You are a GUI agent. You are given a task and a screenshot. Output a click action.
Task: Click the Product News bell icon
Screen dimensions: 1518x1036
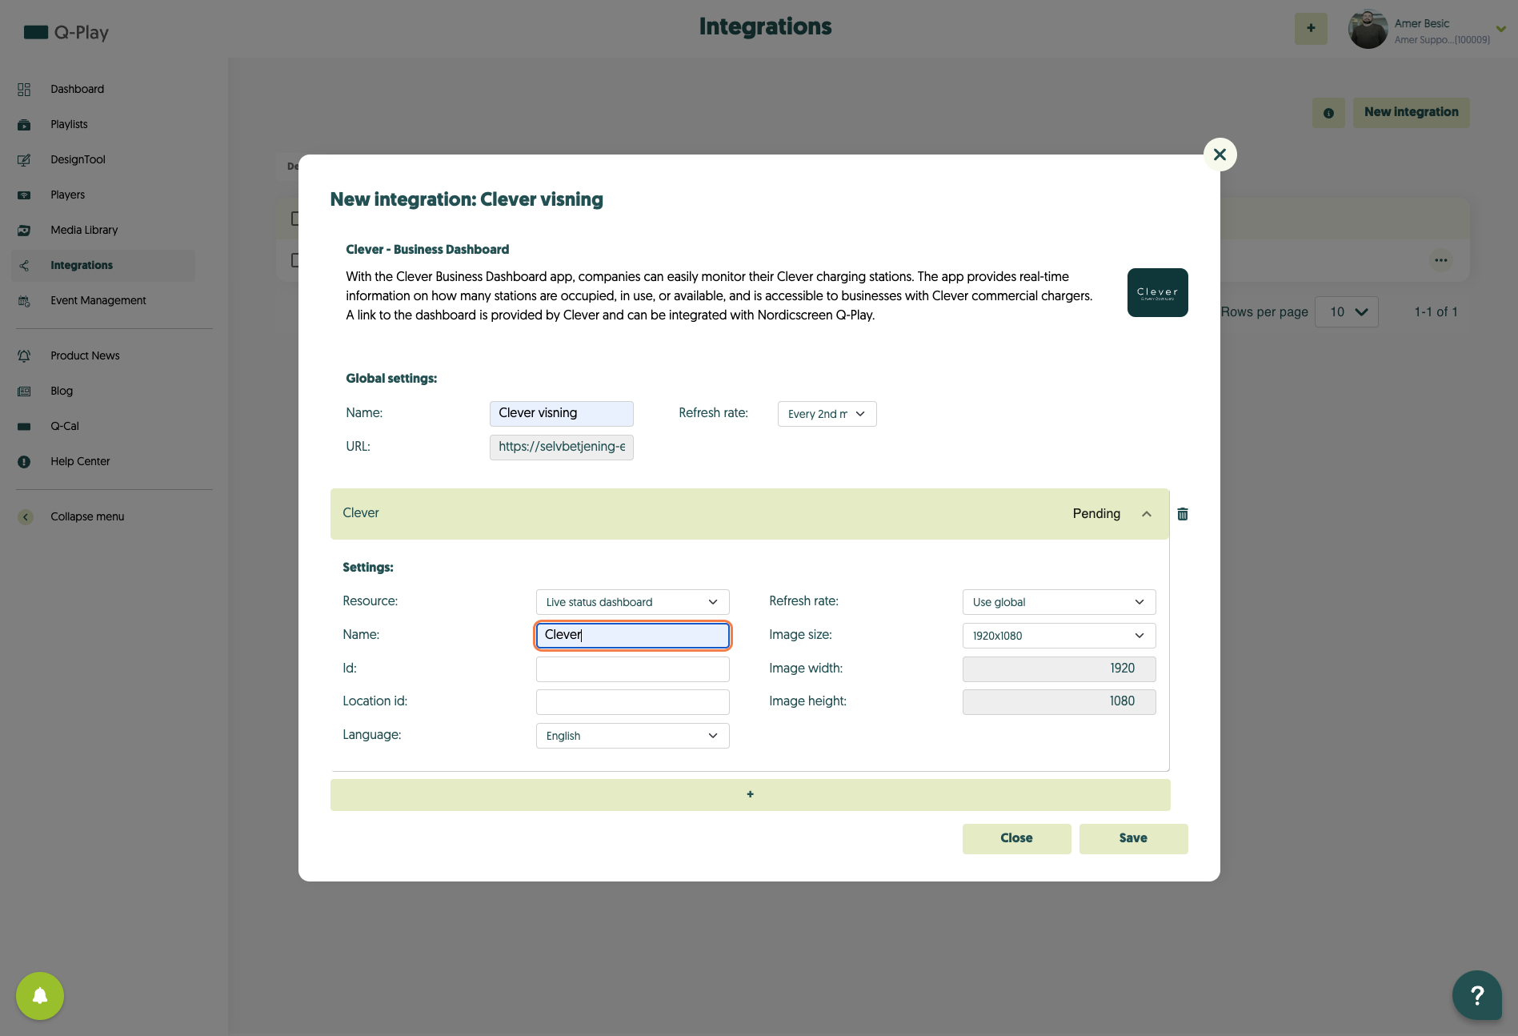[24, 355]
